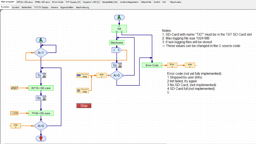Open the TXT Supply [V] tab
Image resolution: width=256 pixels, height=144 pixels.
(73, 2)
